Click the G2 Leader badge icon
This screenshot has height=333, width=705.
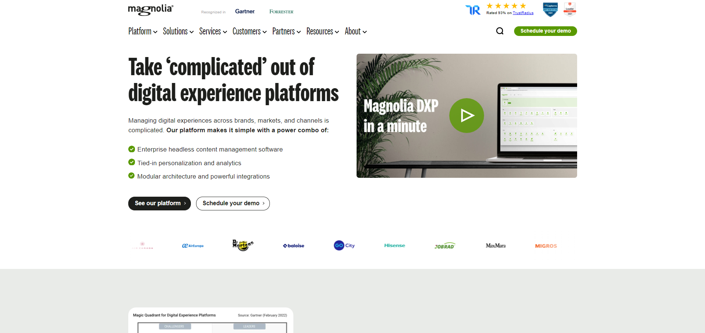pyautogui.click(x=570, y=10)
